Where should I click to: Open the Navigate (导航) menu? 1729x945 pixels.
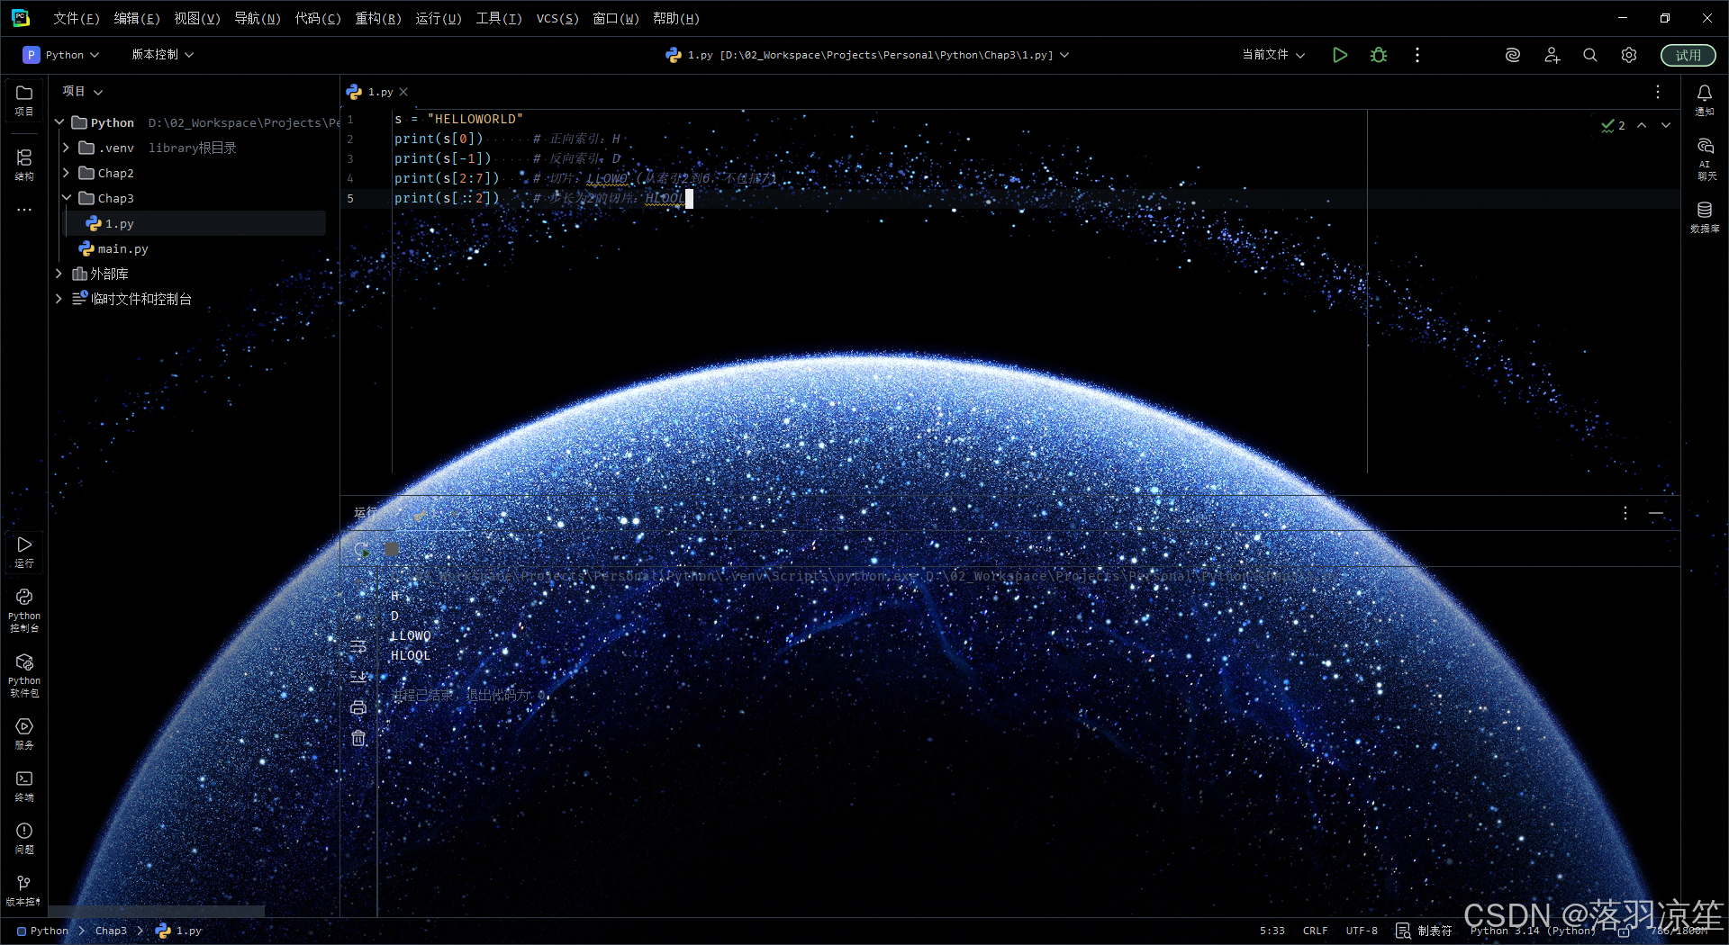[x=258, y=18]
